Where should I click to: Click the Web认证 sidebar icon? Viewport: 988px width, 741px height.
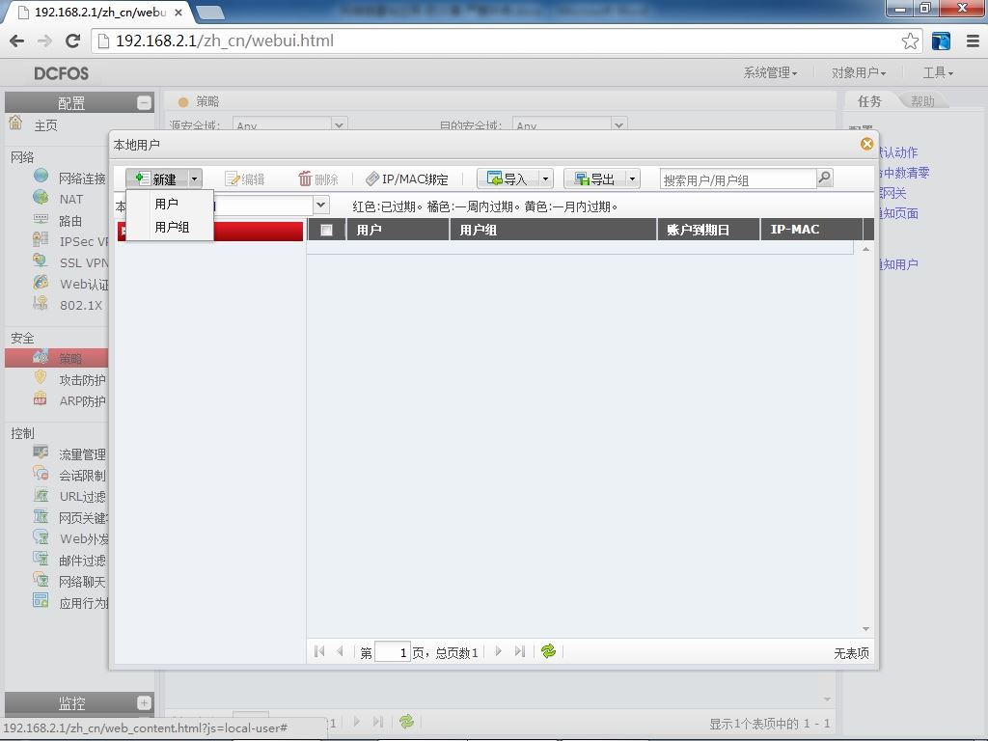coord(41,283)
